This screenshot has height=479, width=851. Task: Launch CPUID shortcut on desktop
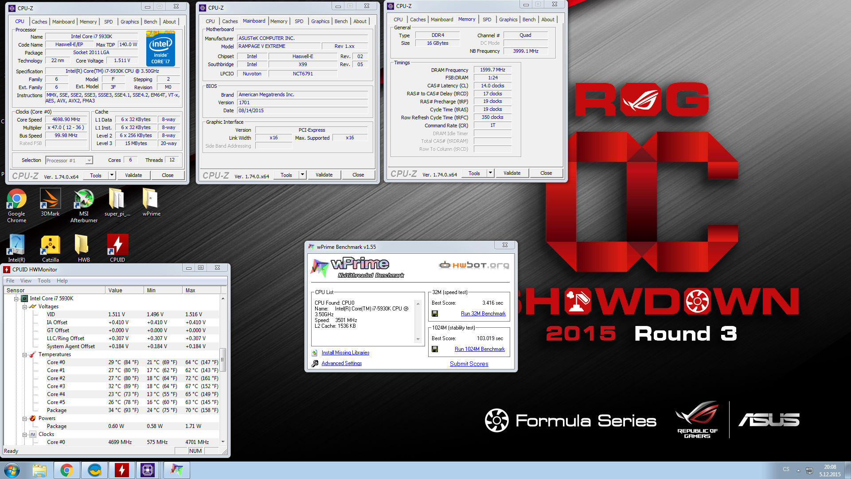(117, 248)
